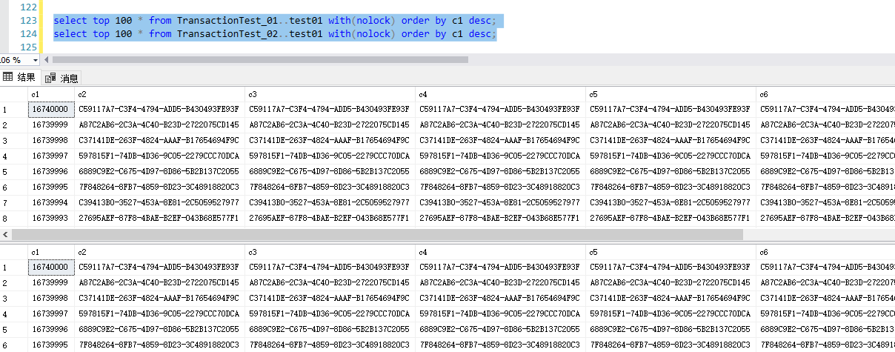Select column header c2 in top grid
The width and height of the screenshot is (895, 352).
(159, 94)
